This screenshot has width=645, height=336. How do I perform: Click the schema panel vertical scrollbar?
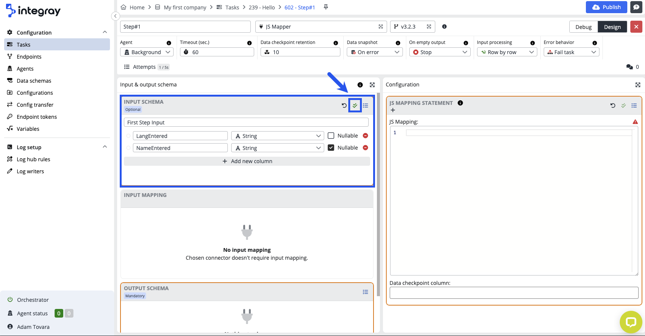[x=378, y=188]
